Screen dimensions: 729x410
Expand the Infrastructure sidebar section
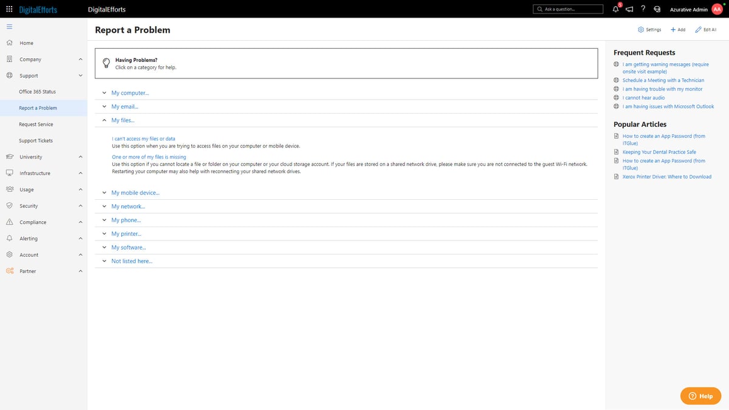[x=38, y=173]
